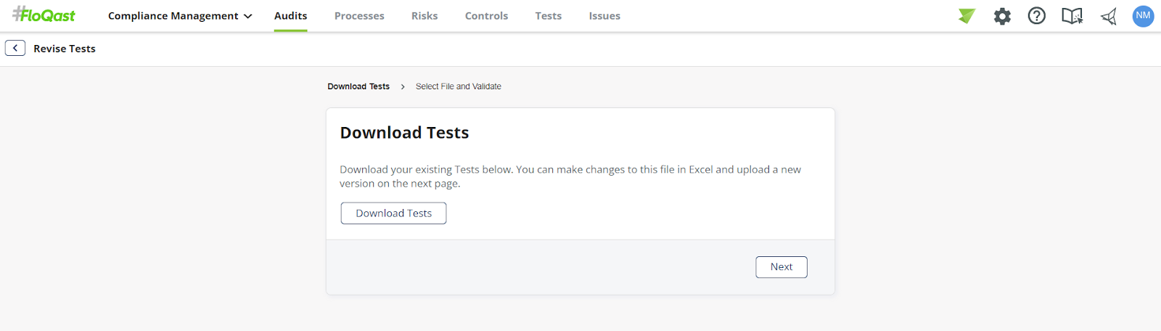
Task: Open the Issues tab
Action: click(x=604, y=16)
